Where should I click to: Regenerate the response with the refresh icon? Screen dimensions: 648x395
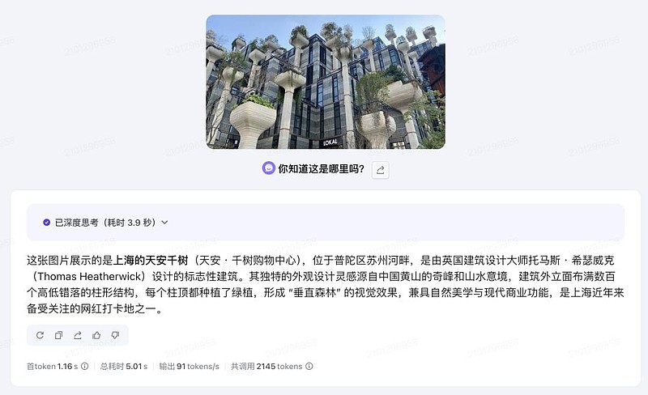click(40, 335)
